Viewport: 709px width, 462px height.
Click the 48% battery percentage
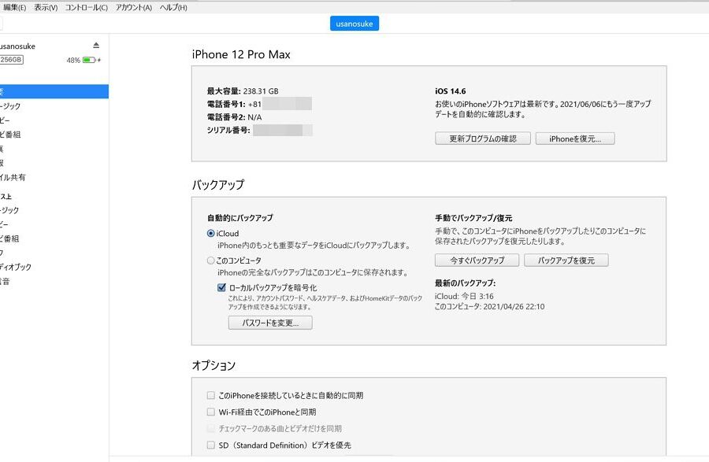(73, 60)
